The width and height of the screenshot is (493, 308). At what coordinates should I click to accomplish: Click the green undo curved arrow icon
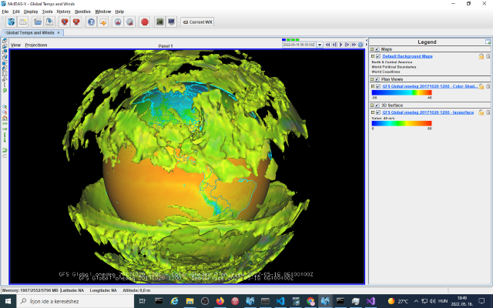click(x=5, y=150)
